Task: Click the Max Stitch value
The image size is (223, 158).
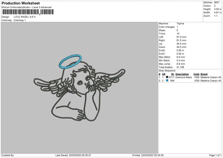Action: [x=181, y=57]
